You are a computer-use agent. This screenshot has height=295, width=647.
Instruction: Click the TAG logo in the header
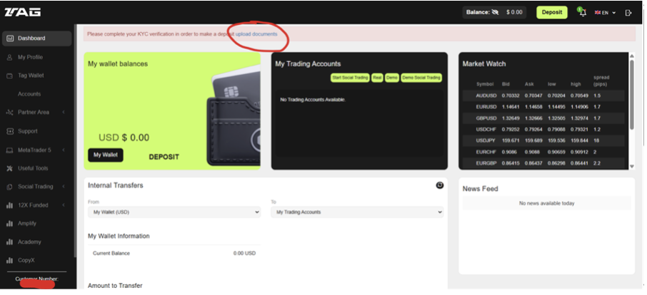(x=22, y=12)
